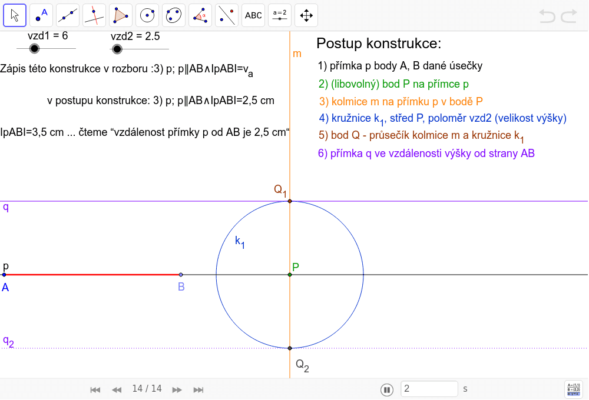This screenshot has width=589, height=400.
Task: Click point Q2 at circle bottom
Action: [x=290, y=348]
